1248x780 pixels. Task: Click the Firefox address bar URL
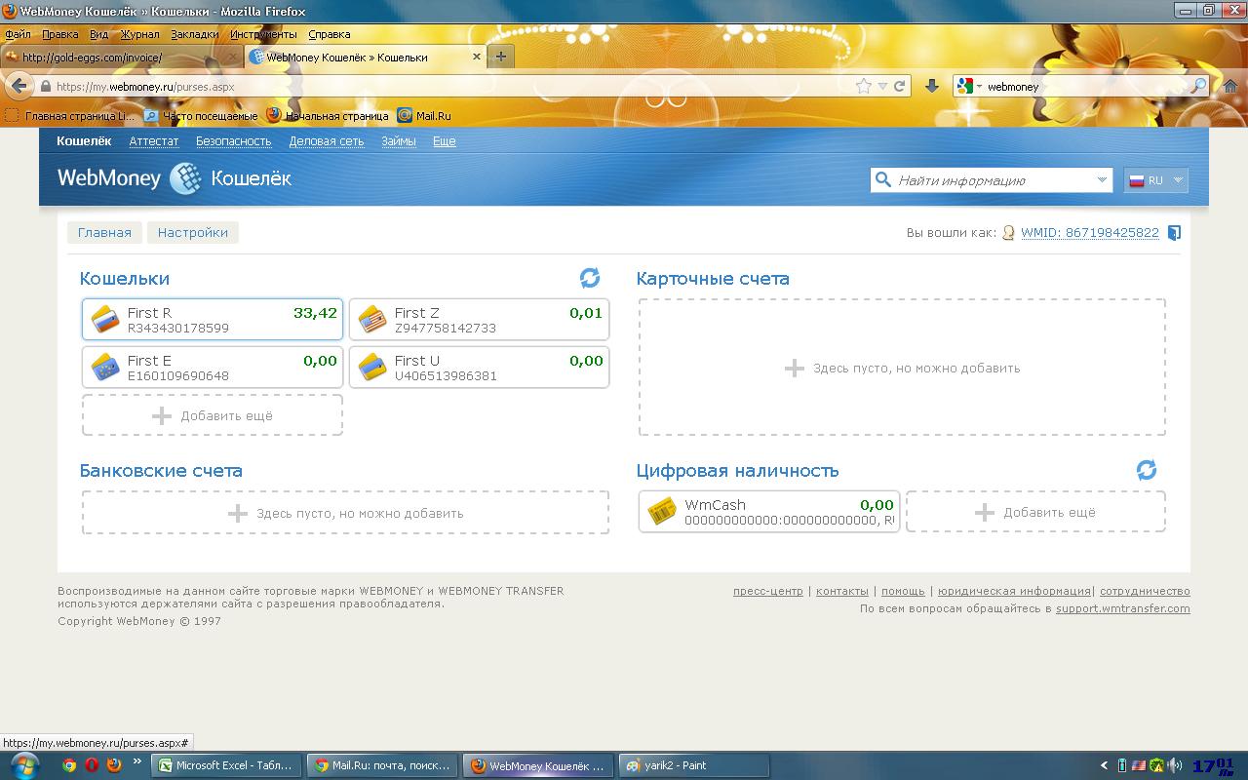[145, 86]
